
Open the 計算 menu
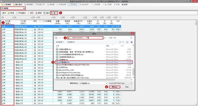[x=117, y=5]
